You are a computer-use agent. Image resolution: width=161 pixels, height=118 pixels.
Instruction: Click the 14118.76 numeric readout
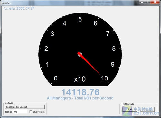pyautogui.click(x=80, y=92)
